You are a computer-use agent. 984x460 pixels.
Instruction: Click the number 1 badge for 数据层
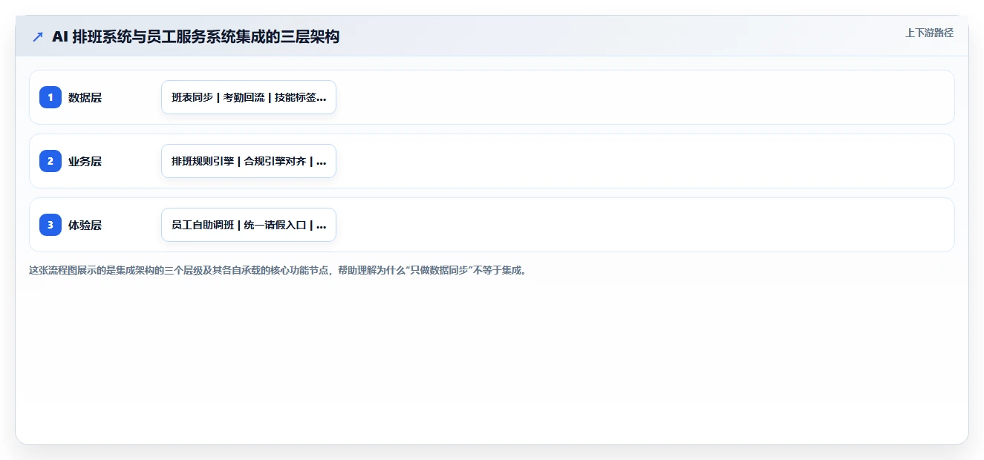(x=50, y=97)
